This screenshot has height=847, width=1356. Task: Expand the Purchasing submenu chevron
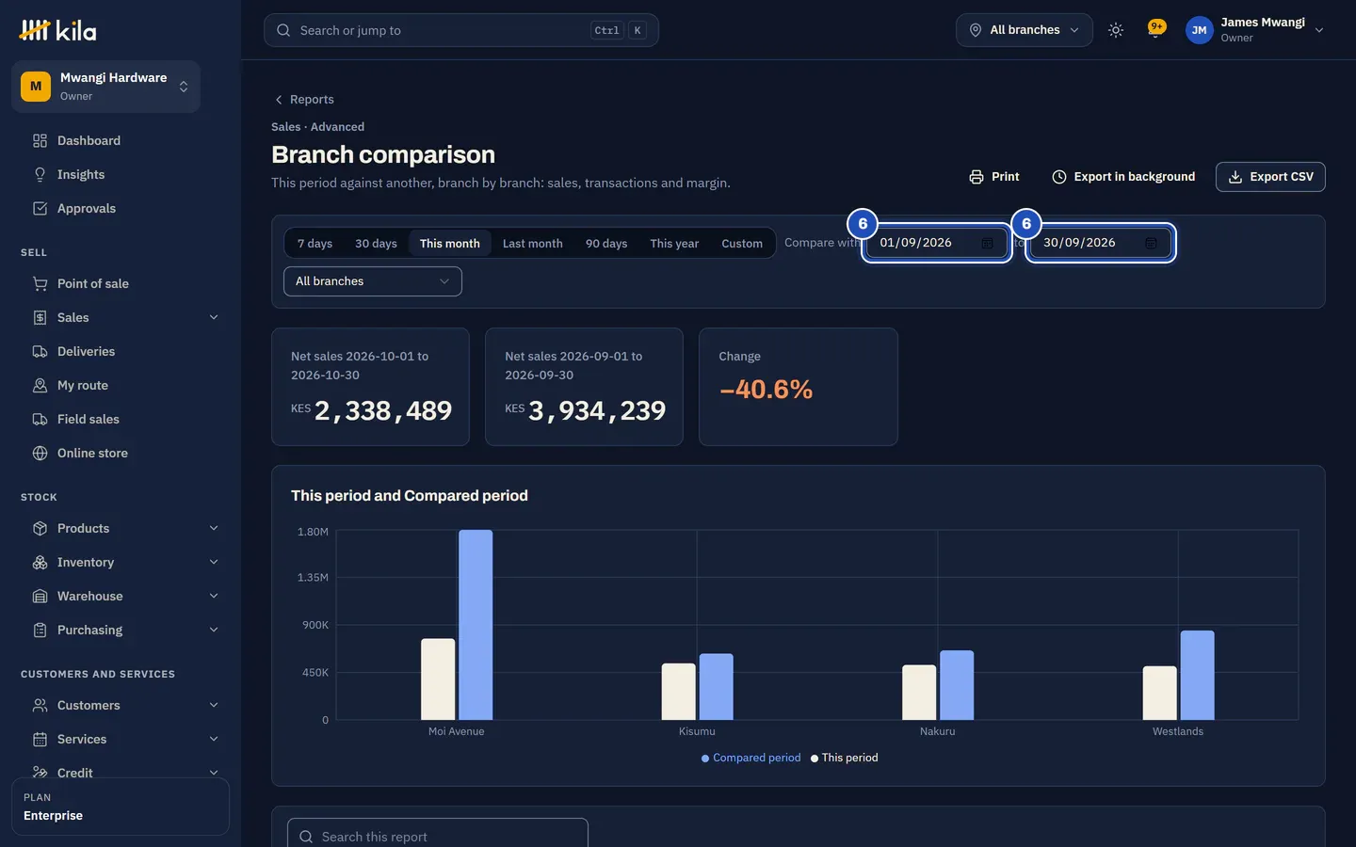click(x=214, y=630)
